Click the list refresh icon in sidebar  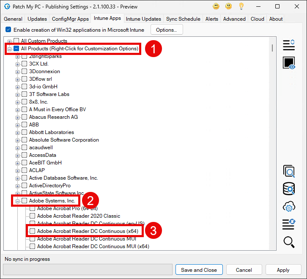click(289, 224)
